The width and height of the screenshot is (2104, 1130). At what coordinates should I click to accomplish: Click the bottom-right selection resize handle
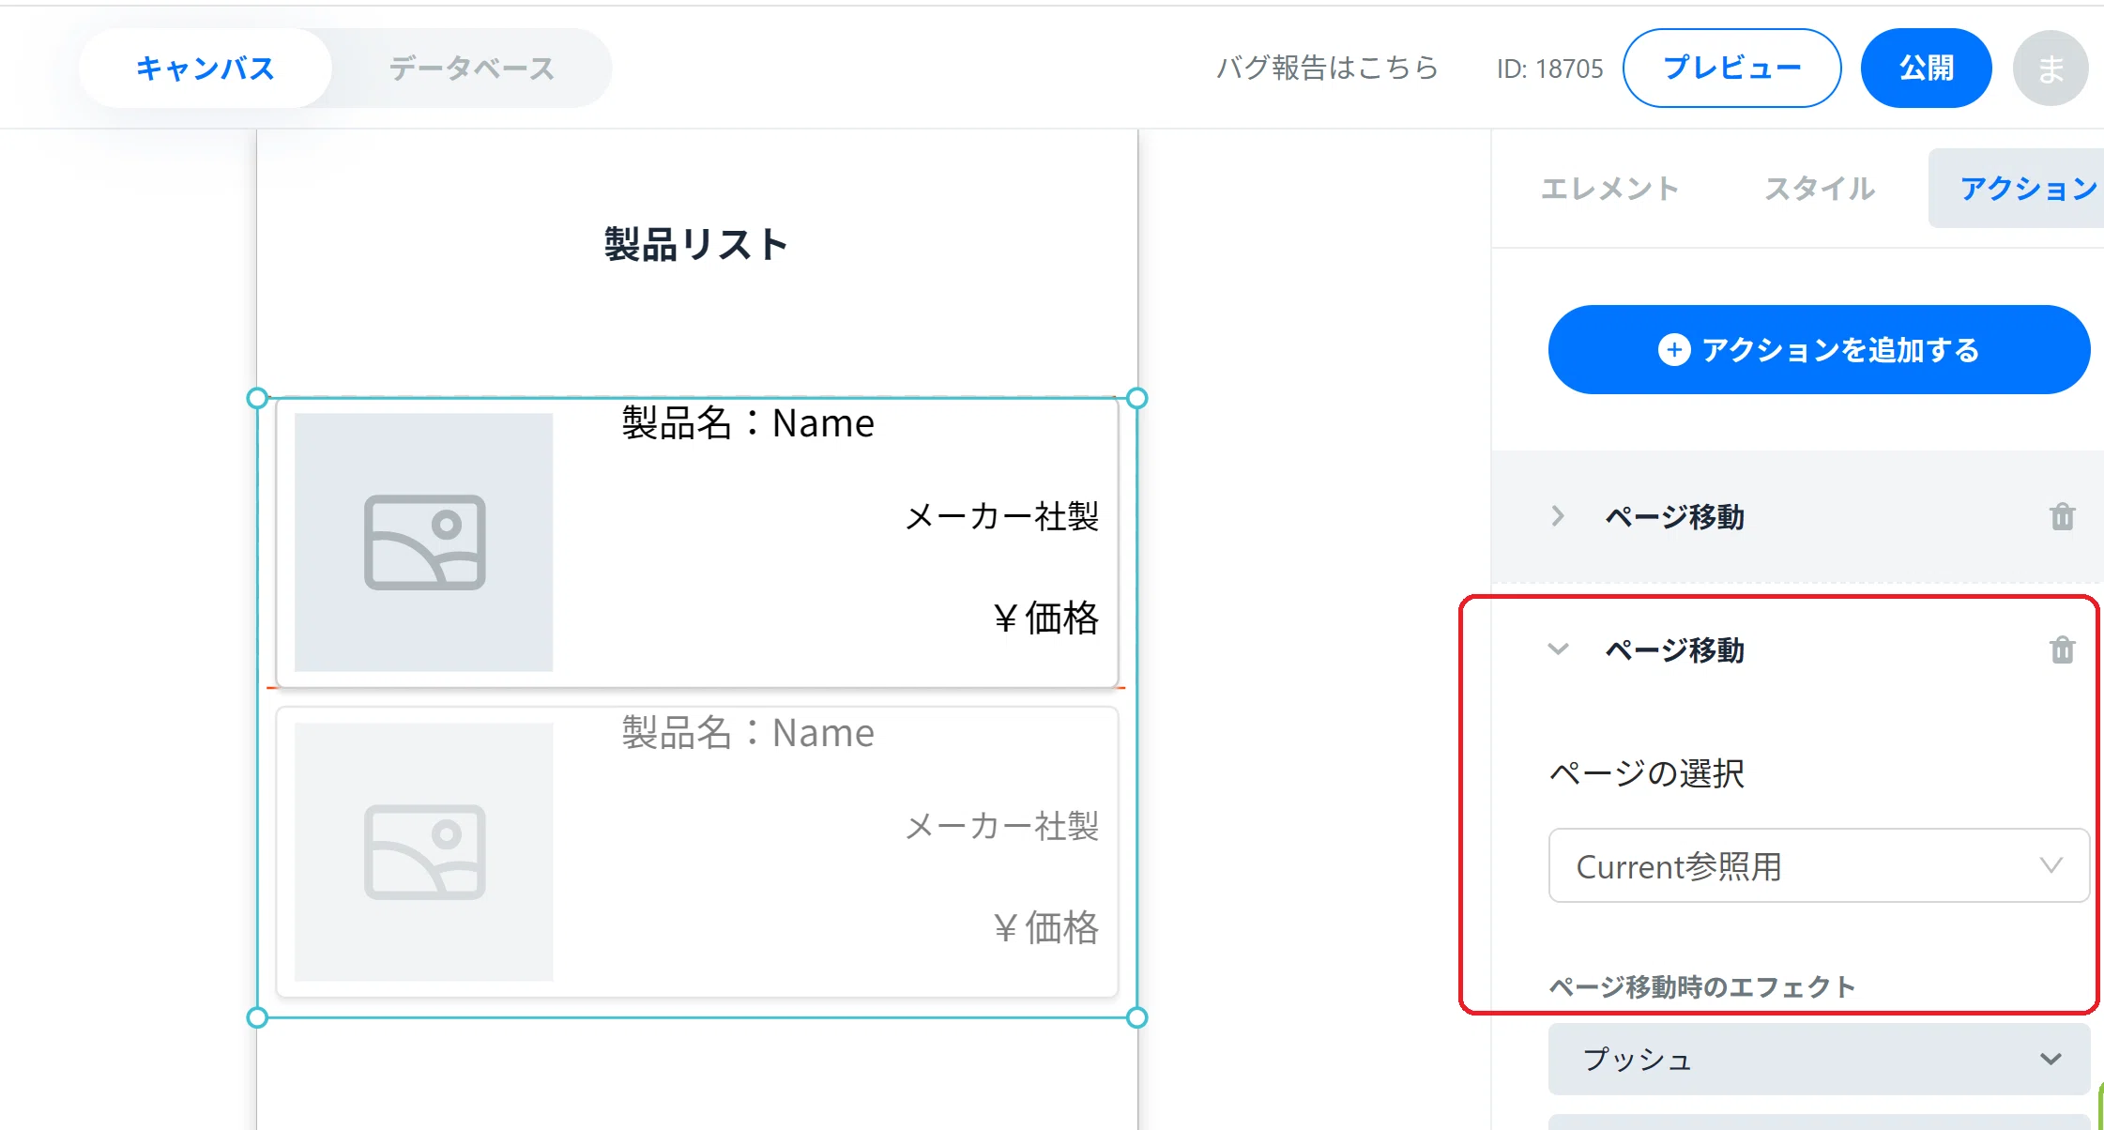click(x=1136, y=1017)
